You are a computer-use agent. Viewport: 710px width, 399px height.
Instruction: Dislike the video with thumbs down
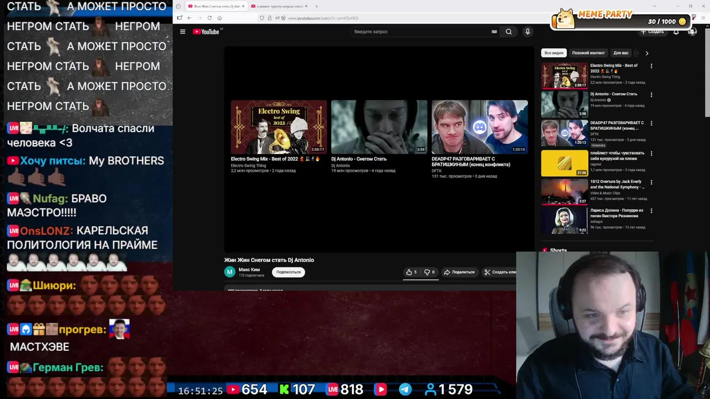pos(429,272)
